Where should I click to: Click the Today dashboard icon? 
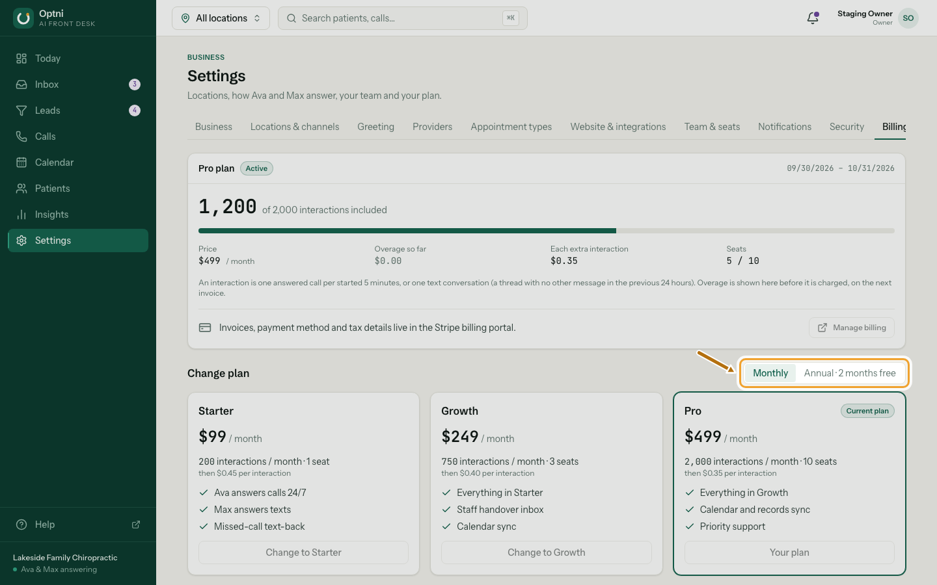(21, 58)
